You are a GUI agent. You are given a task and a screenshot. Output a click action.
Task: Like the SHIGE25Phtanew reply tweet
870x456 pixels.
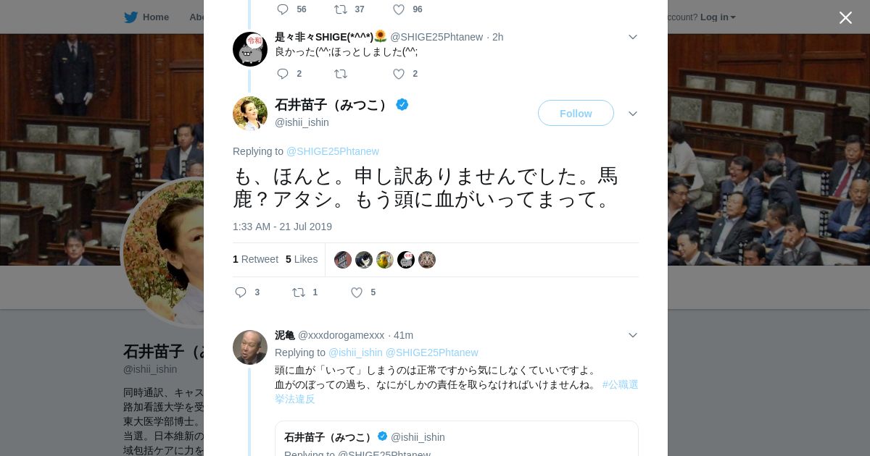pos(399,74)
